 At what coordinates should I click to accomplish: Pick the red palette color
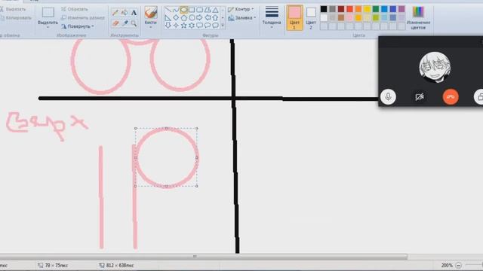349,9
